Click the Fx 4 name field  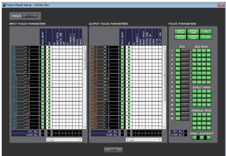point(111,114)
